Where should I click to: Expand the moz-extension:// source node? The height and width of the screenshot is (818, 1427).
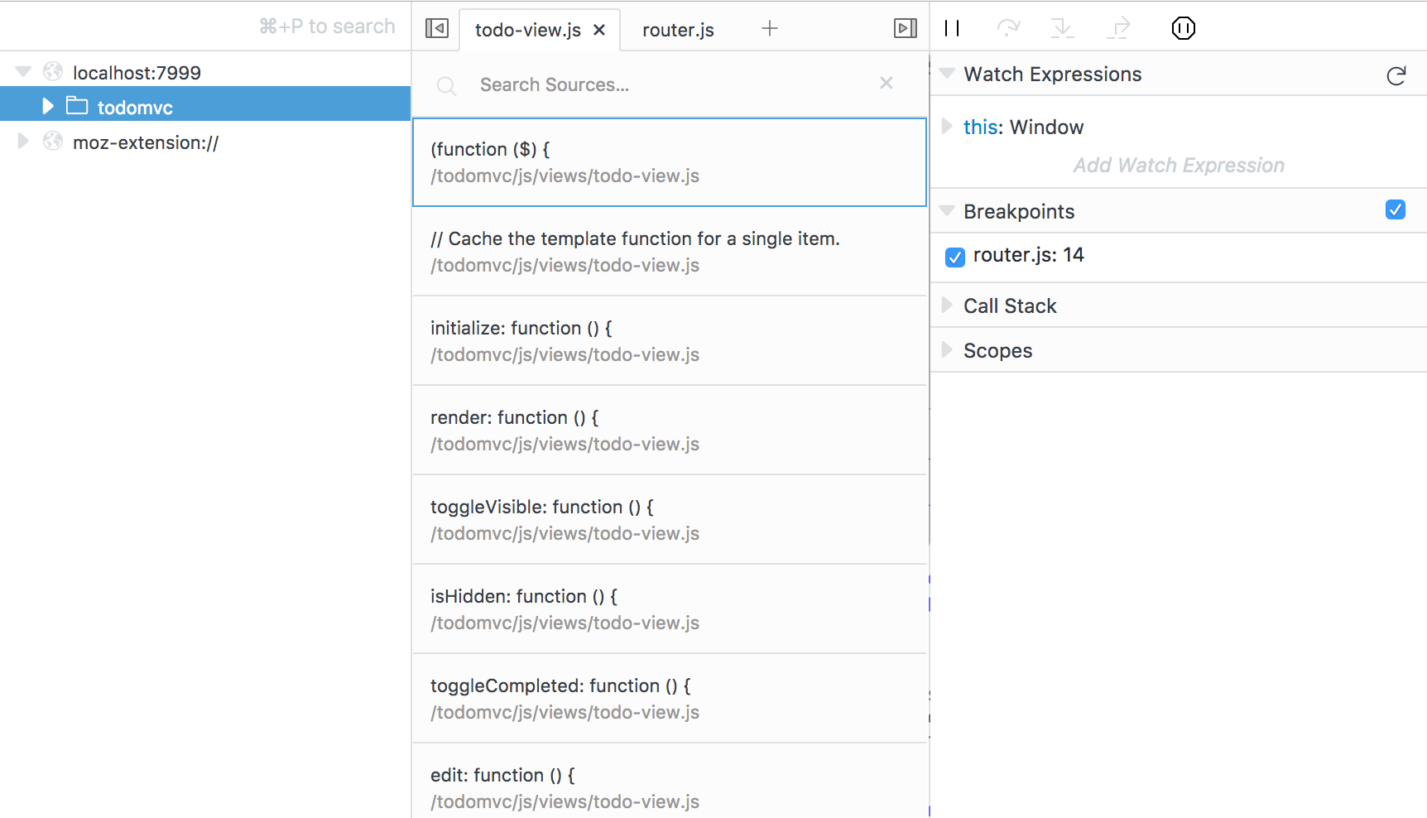(x=23, y=142)
